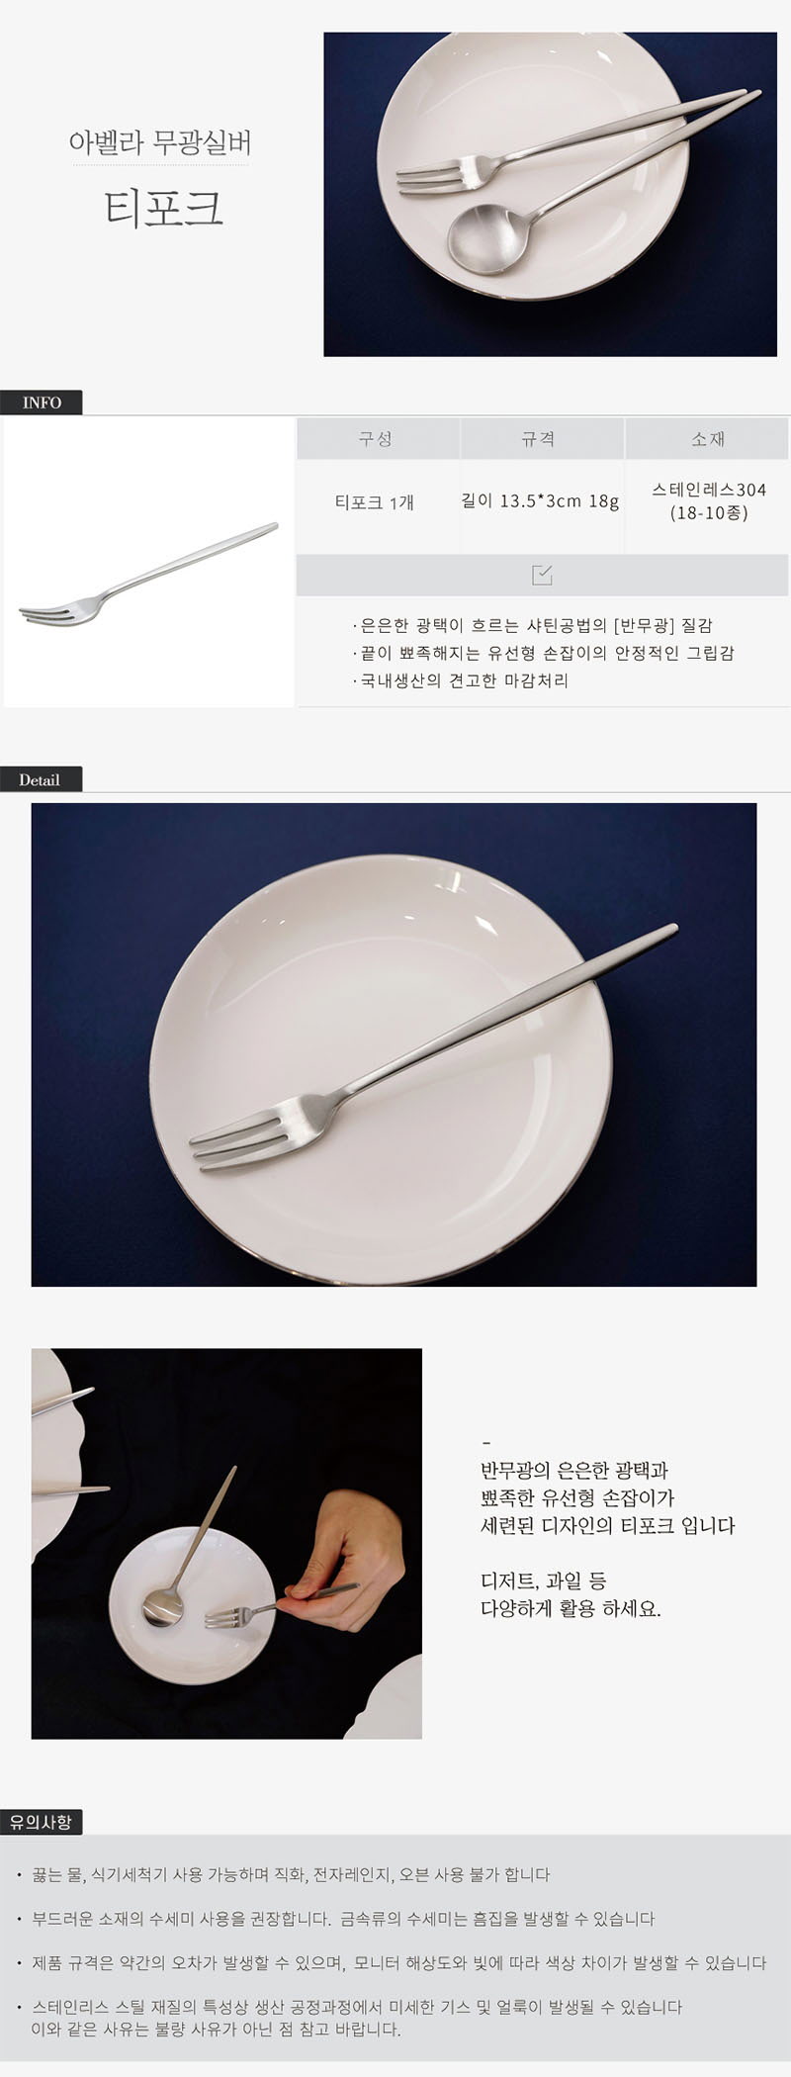Select the INFO section tab

point(42,403)
